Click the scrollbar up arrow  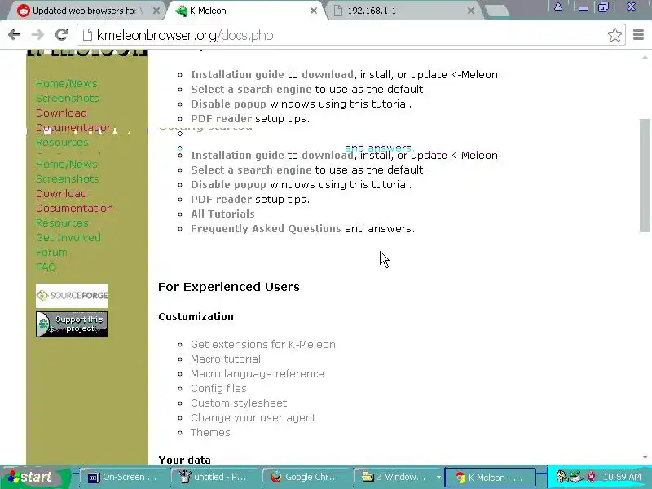coord(645,57)
